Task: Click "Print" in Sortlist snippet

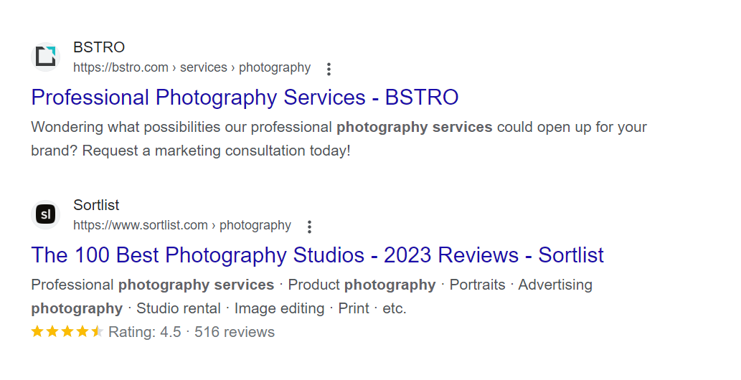Action: (x=353, y=308)
